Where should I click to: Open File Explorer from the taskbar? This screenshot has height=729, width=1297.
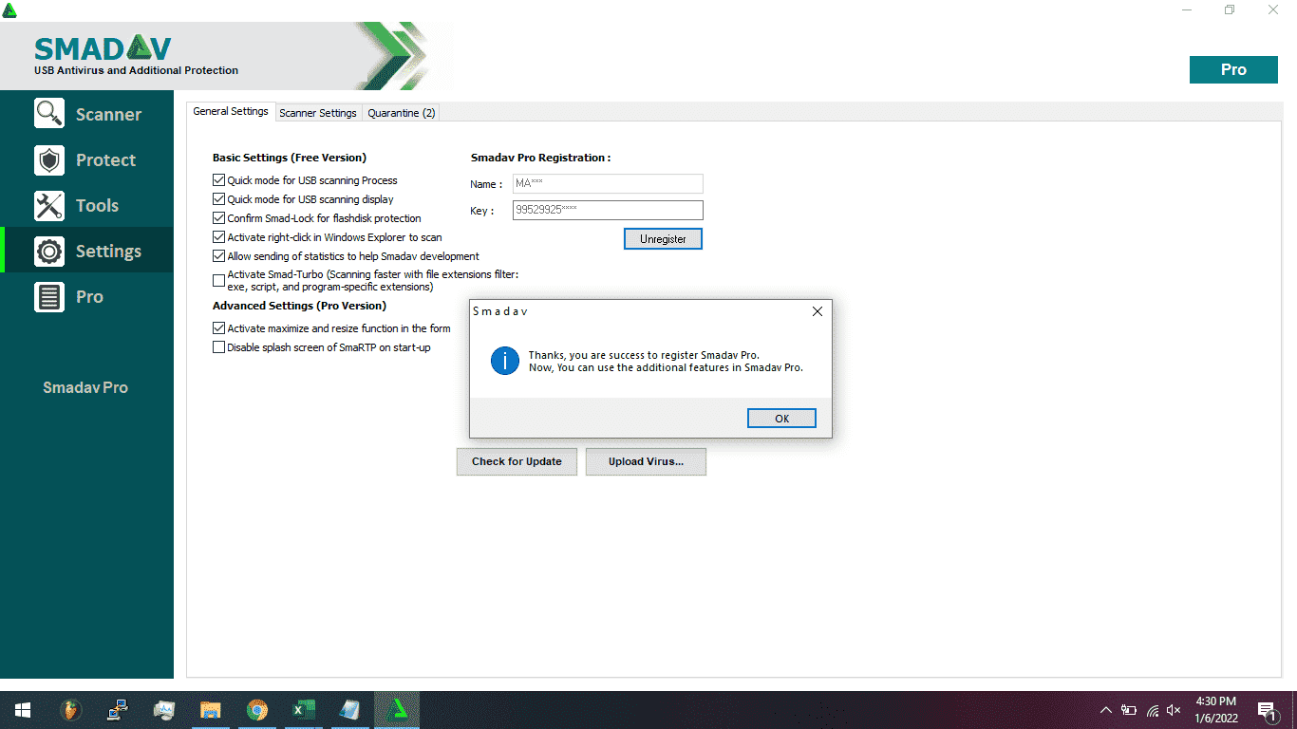coord(211,709)
